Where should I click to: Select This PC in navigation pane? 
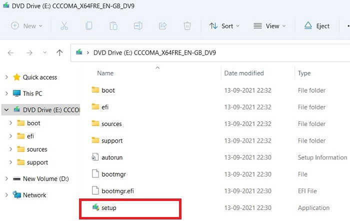point(27,93)
